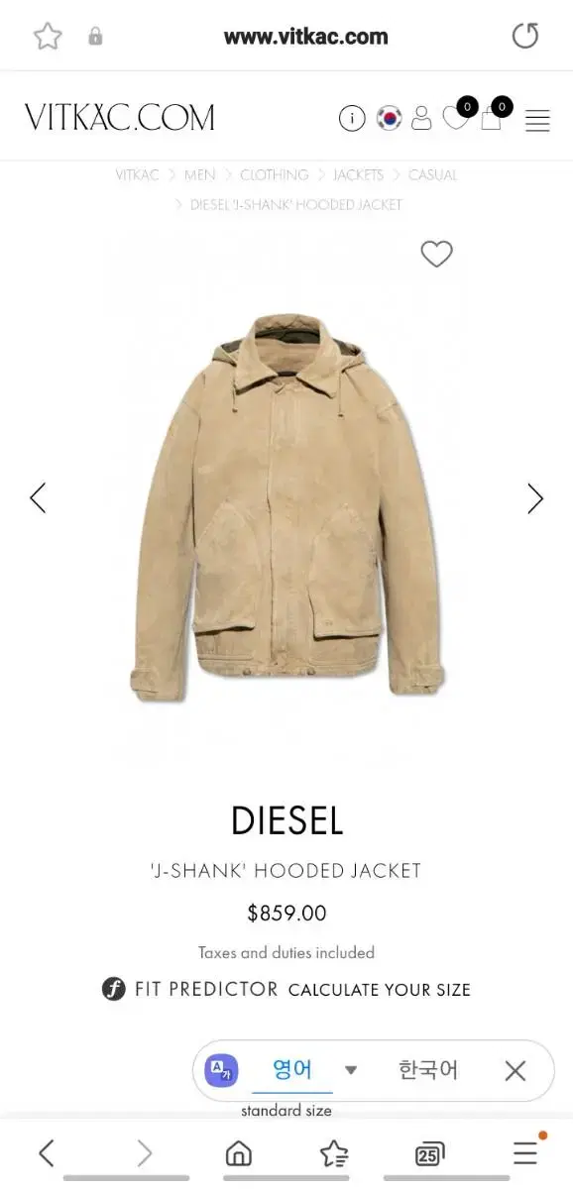Click CALCULATE YOUR SIZE link

[x=380, y=990]
